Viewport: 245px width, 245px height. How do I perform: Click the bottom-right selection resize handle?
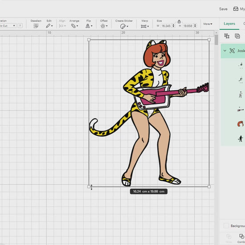pyautogui.click(x=209, y=187)
